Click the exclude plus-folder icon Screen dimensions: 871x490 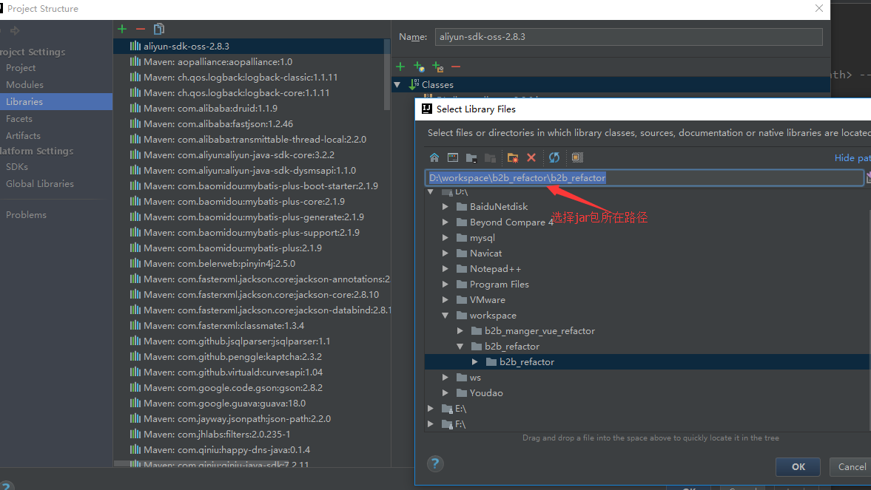point(438,67)
